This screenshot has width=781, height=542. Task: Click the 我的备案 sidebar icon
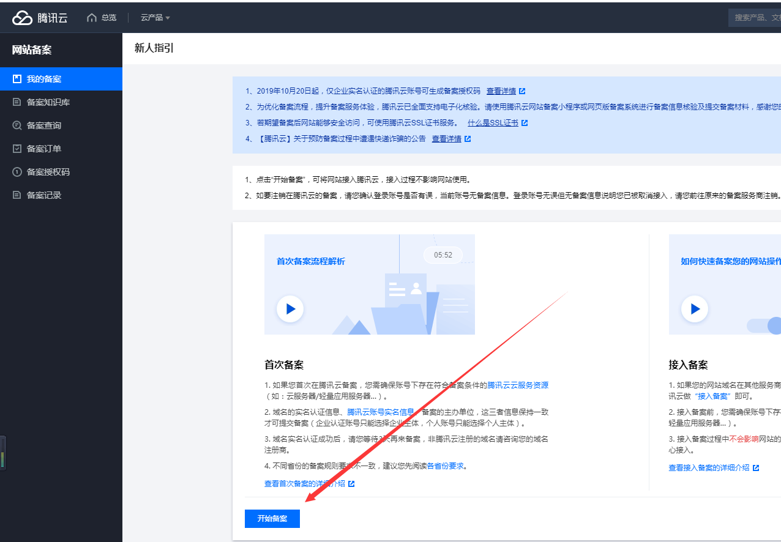(x=17, y=79)
